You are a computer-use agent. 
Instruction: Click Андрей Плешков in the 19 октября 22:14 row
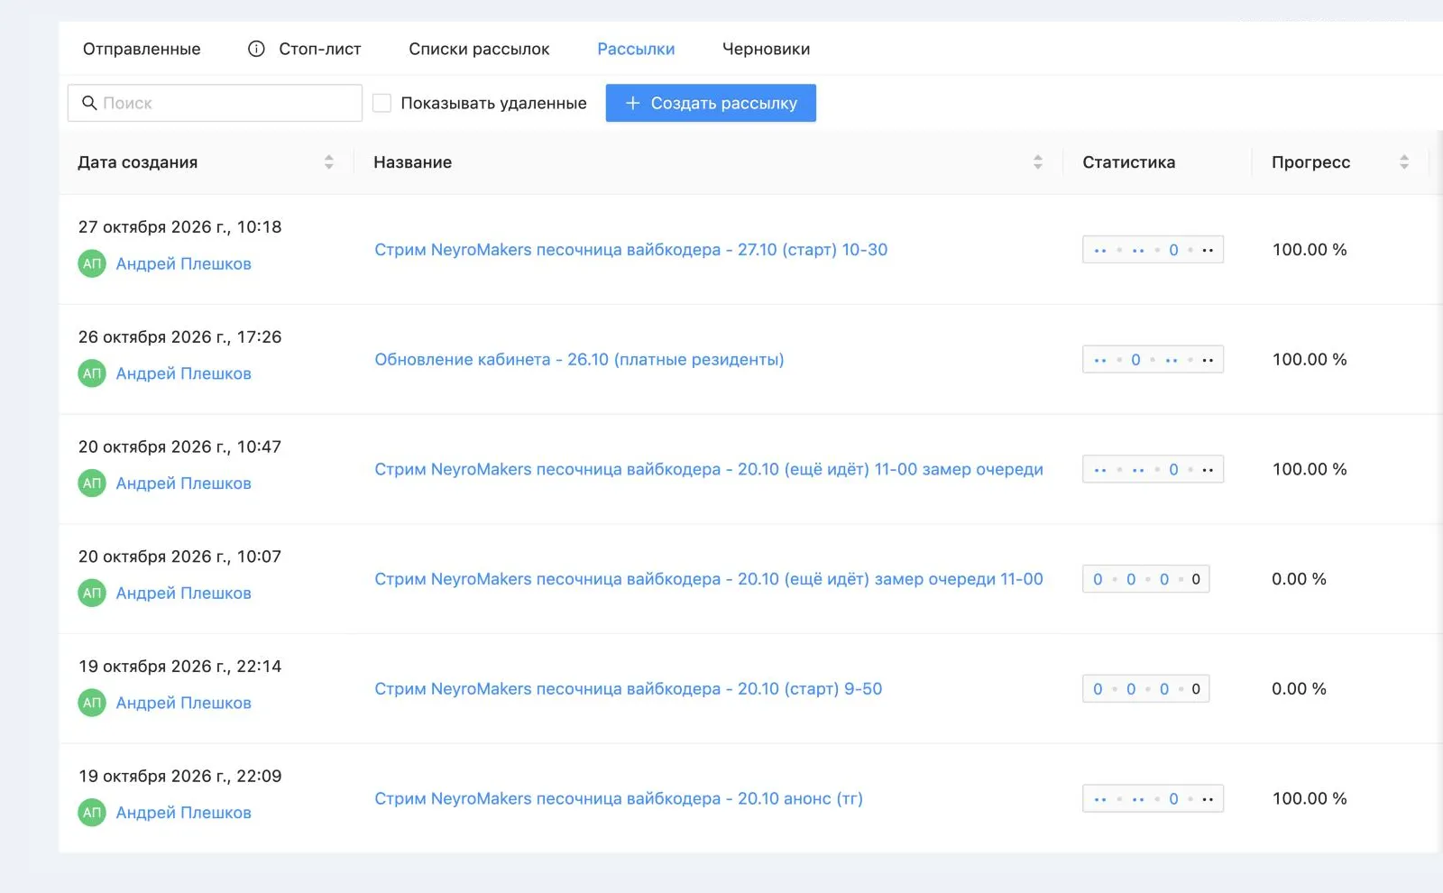[x=184, y=703]
